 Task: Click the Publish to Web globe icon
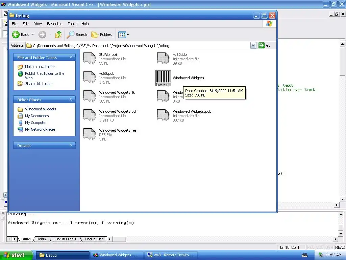[20, 73]
